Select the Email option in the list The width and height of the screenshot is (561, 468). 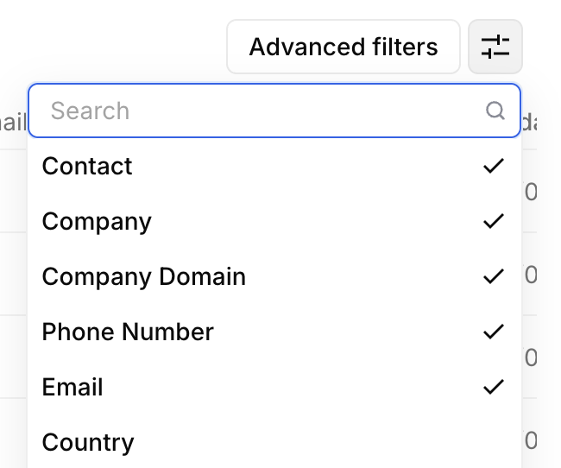tap(72, 387)
